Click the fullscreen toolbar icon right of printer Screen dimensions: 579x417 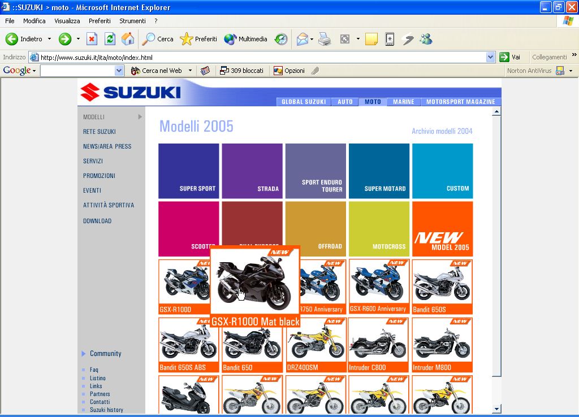pyautogui.click(x=345, y=39)
